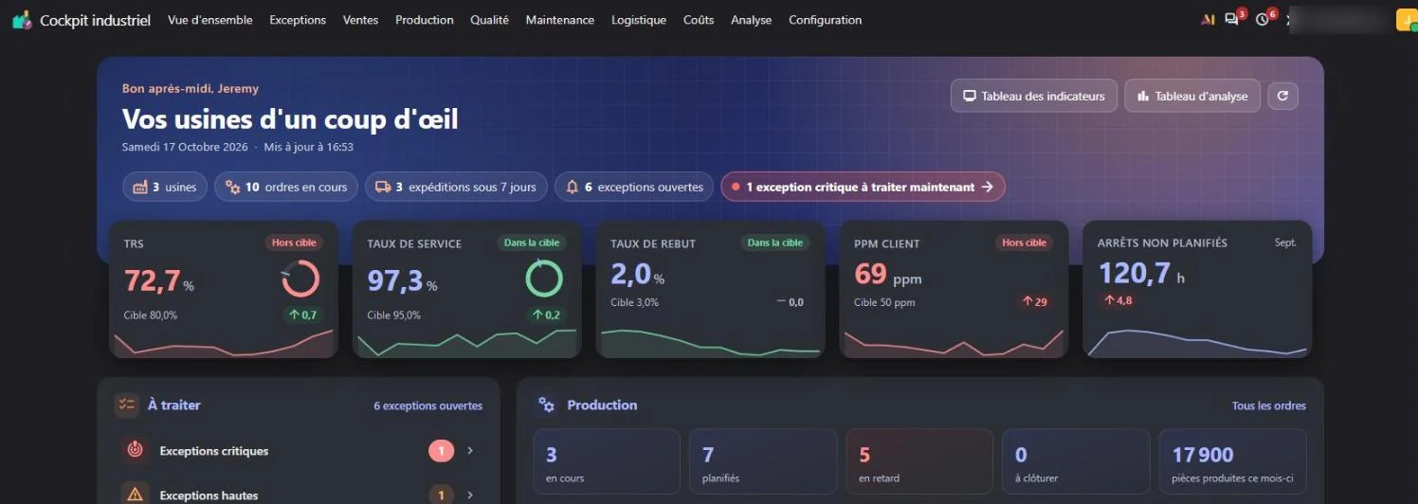Click the 5 en retard production tile

pyautogui.click(x=919, y=461)
